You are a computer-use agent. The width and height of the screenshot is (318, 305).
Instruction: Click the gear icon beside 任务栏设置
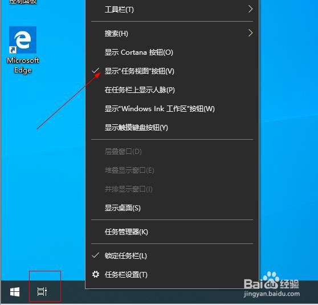(x=96, y=274)
